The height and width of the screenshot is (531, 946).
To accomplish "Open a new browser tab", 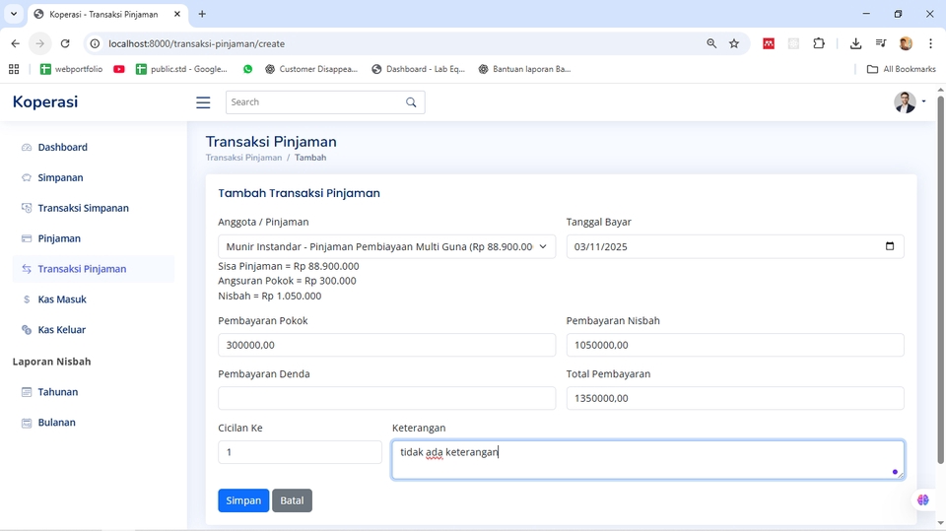I will (x=202, y=14).
